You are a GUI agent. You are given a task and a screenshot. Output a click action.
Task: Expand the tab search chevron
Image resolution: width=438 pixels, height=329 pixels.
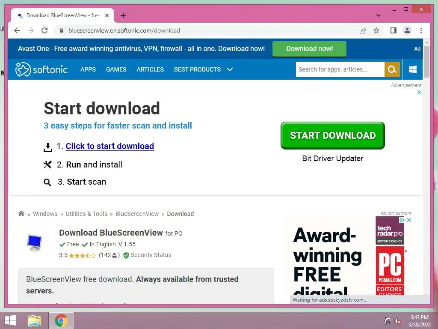(x=379, y=15)
